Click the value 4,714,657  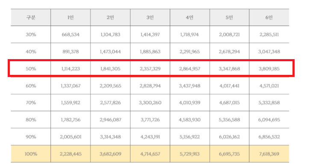[150, 154]
